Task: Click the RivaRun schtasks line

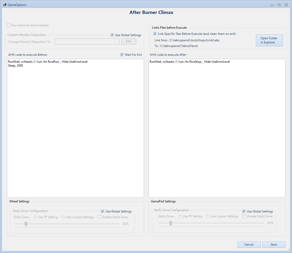Action: click(48, 62)
